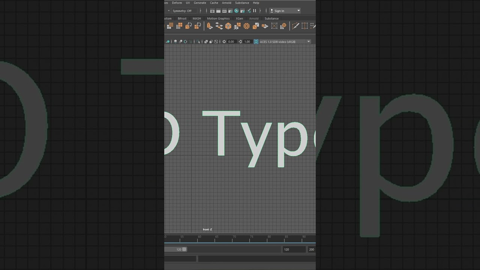
Task: Toggle the view transform button before ACES dropdown
Action: coord(256,42)
